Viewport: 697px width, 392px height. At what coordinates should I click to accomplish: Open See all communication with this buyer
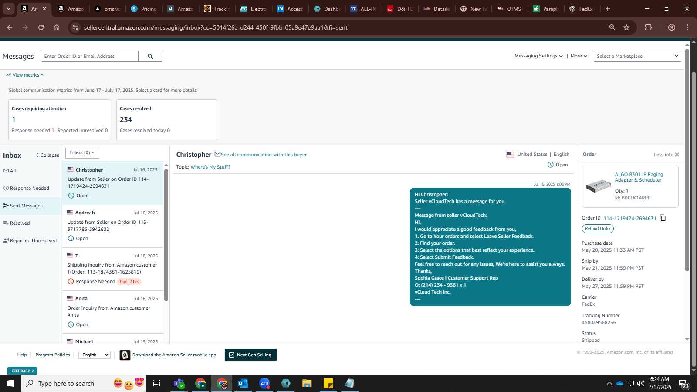tap(264, 155)
